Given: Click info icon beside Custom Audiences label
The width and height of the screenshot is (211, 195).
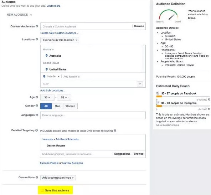Looking at the screenshot, I should [37, 26].
